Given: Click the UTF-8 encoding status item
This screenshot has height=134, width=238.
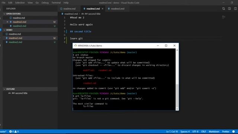Looking at the screenshot, I should 195,131.
